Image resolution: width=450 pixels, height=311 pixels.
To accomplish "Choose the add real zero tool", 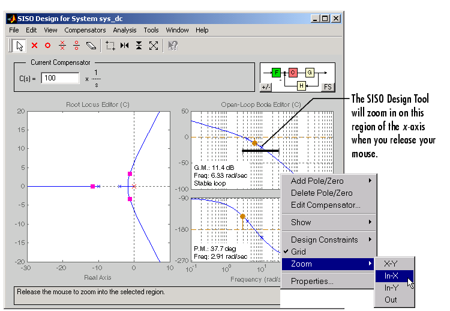I will tap(47, 46).
